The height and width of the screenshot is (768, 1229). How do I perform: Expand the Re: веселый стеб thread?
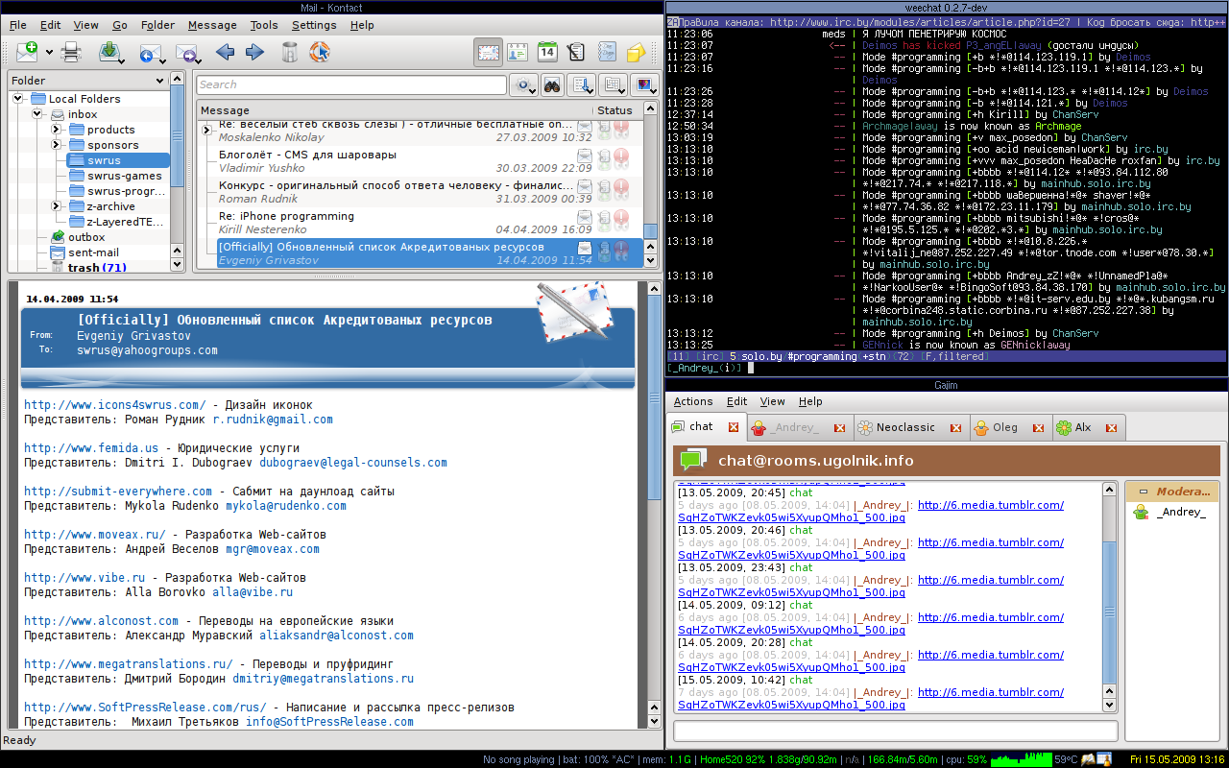click(206, 130)
